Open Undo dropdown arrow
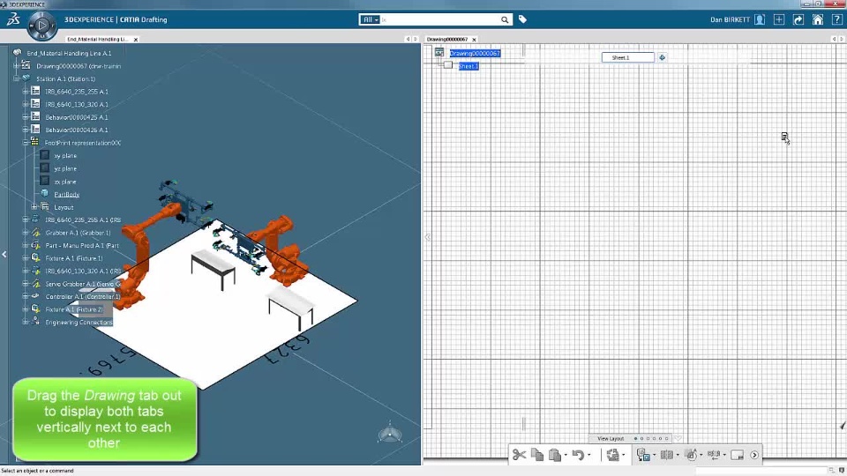Viewport: 847px width, 476px height. [588, 455]
